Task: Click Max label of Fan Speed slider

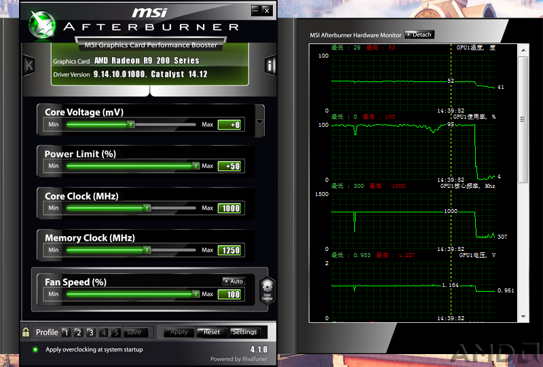Action: [x=208, y=294]
